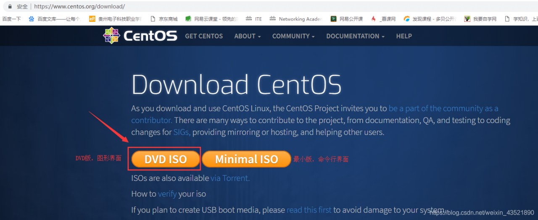Open the 'read this first' link
The image size is (538, 220).
point(309,210)
